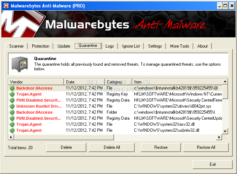This screenshot has width=237, height=174.
Task: Select 'Windows NT\Curren' registry key path
Action: 178,94
